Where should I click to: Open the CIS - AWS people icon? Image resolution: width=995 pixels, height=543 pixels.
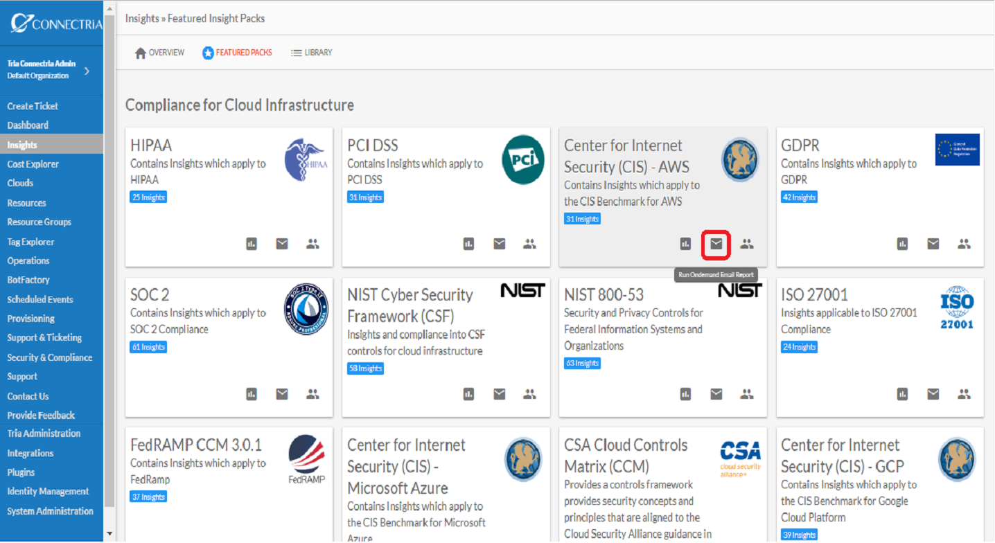tap(746, 244)
